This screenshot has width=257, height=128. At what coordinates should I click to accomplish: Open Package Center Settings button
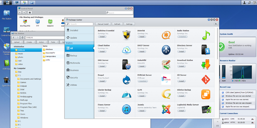point(129,24)
